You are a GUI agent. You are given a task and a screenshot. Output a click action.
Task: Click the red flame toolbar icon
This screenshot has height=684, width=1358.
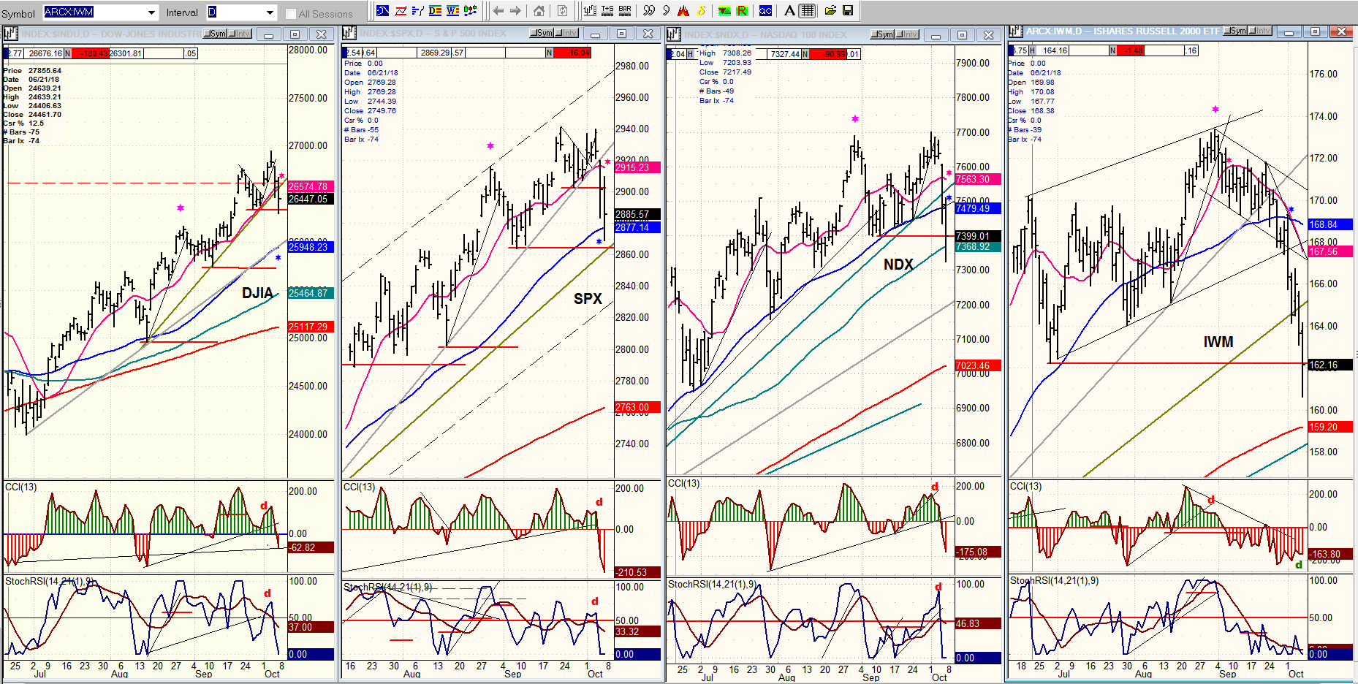pos(683,11)
